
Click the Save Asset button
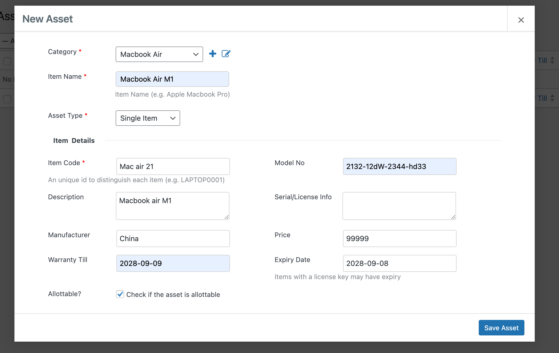click(501, 328)
